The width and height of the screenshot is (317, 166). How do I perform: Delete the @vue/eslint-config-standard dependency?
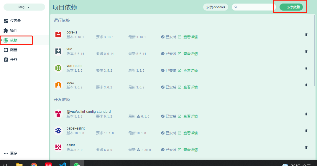(306, 114)
